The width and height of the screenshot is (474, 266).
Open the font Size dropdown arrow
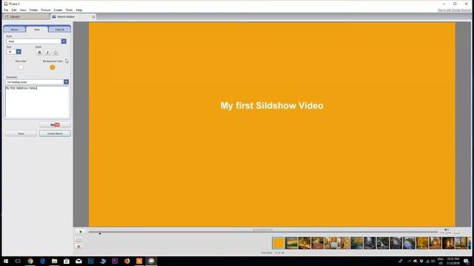pos(19,52)
